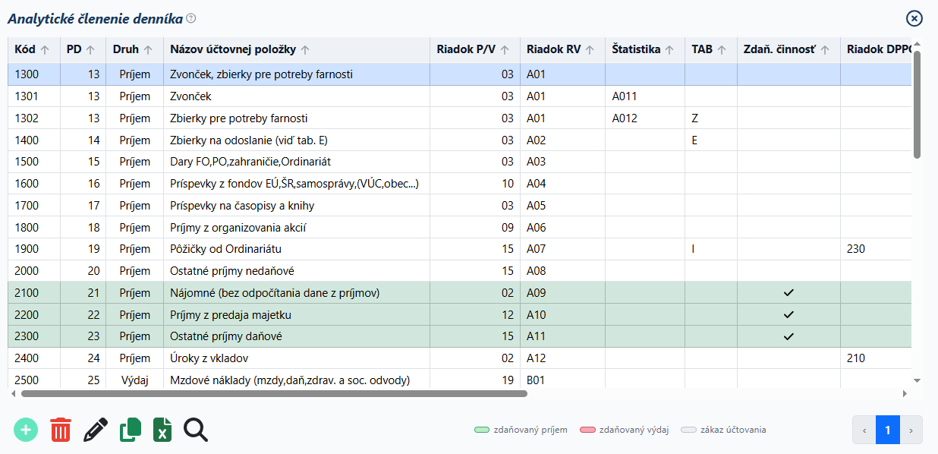Screen dimensions: 938x454
Task: Open search with the magnifier icon
Action: pos(196,430)
